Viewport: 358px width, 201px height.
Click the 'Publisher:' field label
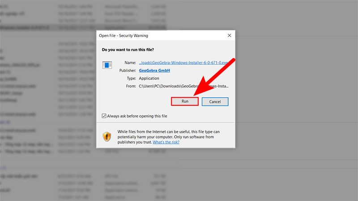coord(127,71)
